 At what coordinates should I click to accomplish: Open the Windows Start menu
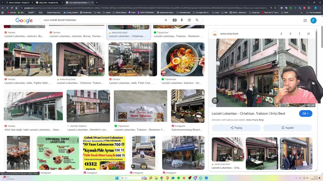(x=117, y=178)
